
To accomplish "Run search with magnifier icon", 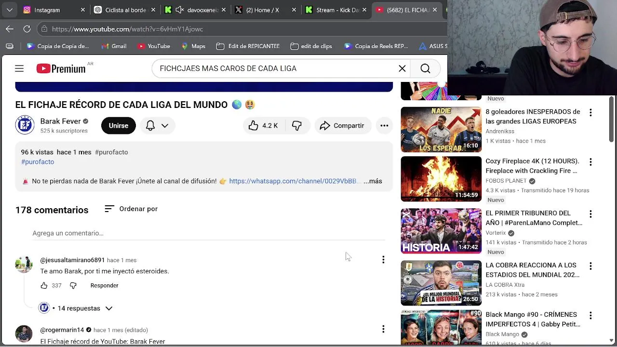I will pyautogui.click(x=425, y=68).
